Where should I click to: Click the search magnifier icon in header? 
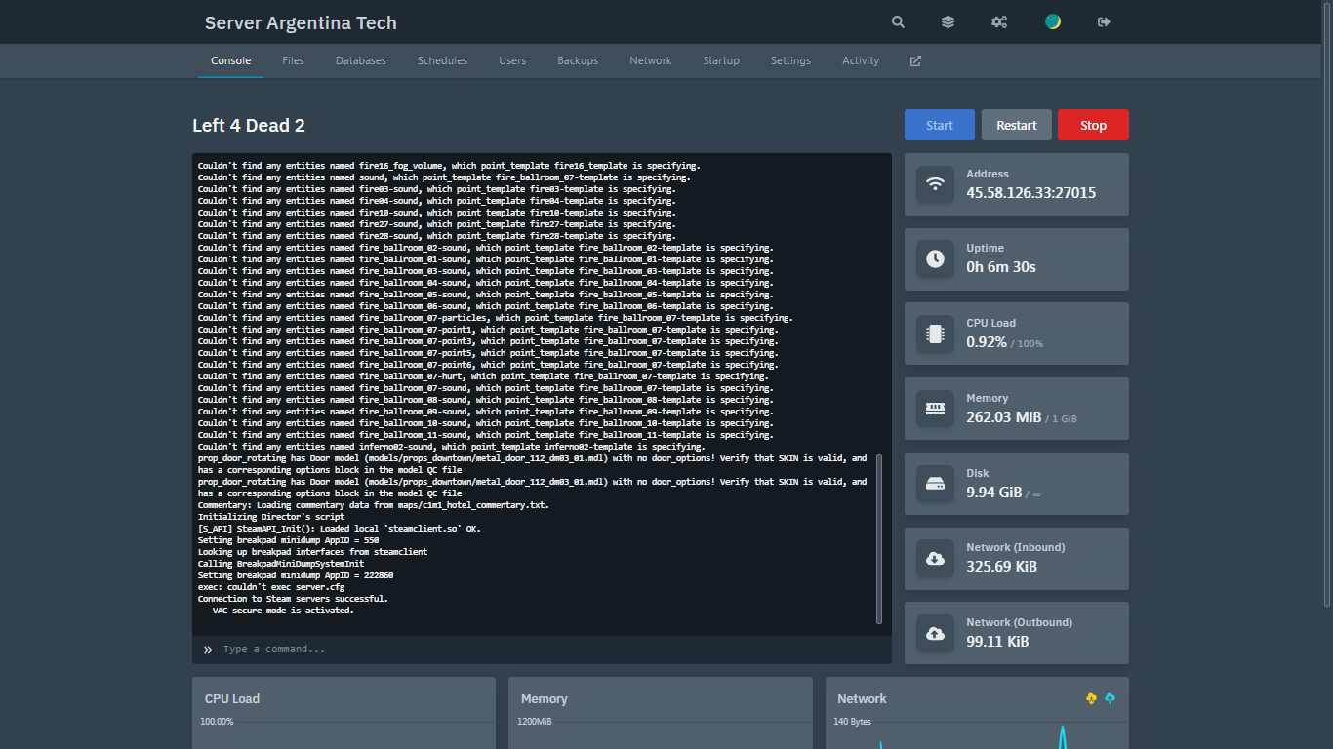898,22
